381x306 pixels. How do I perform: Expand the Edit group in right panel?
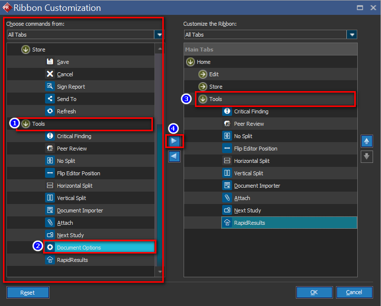[203, 74]
